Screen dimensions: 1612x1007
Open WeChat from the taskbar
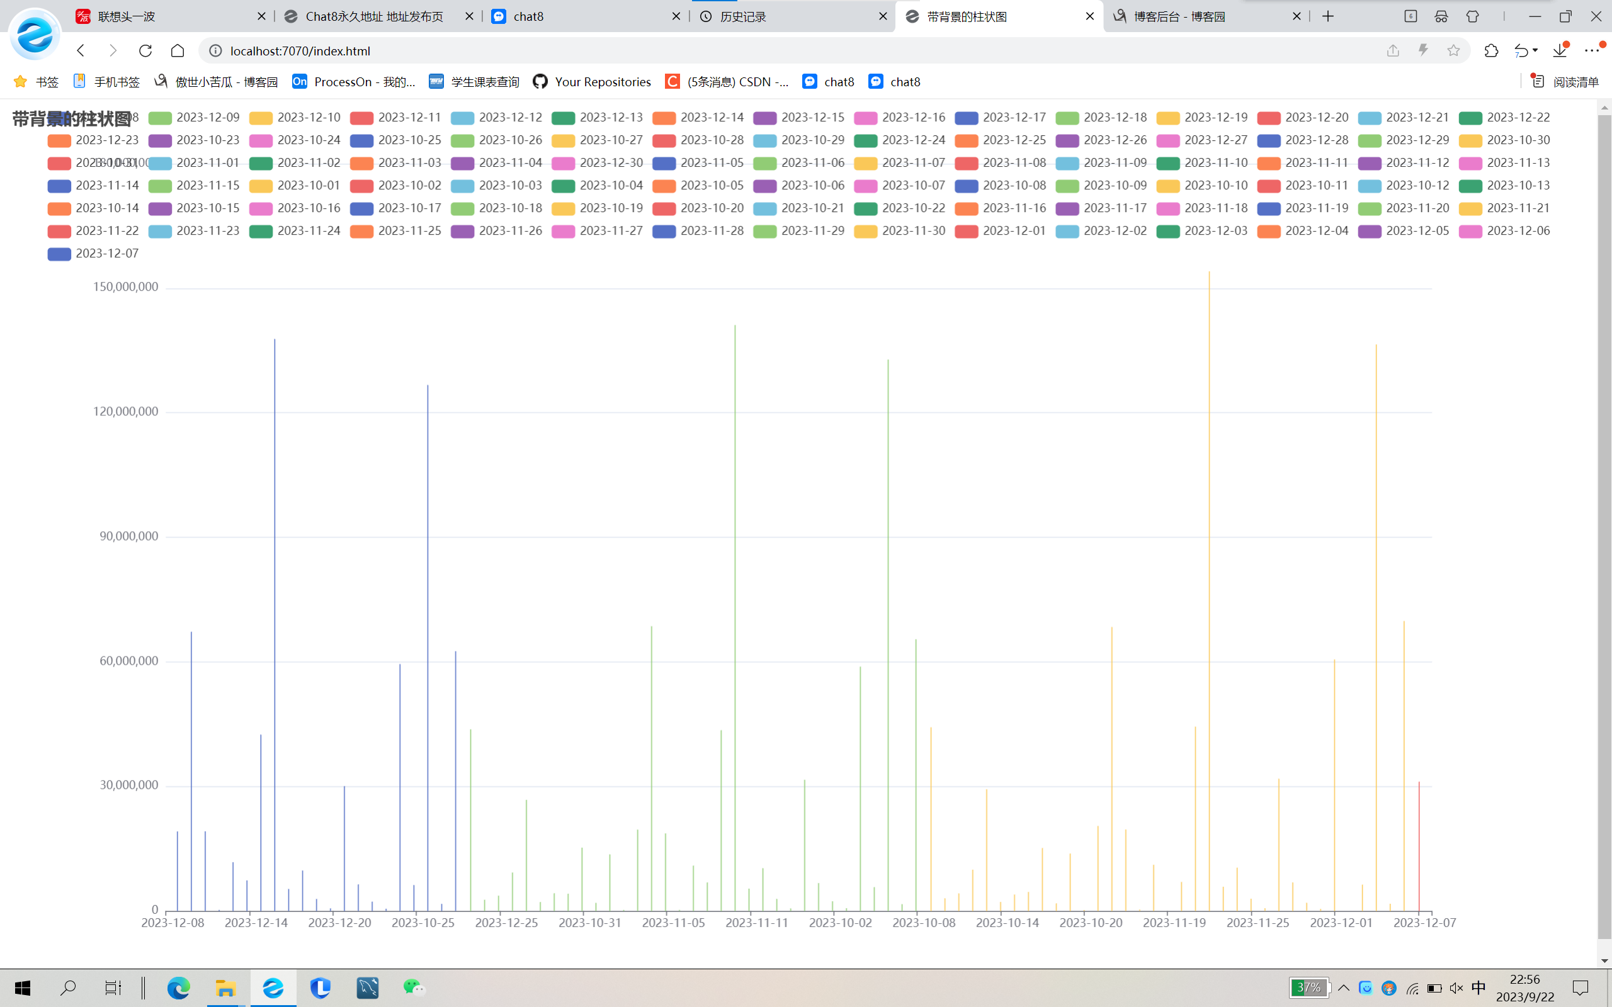414,987
